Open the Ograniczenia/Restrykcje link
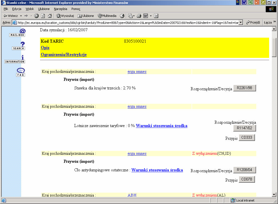 (64, 55)
